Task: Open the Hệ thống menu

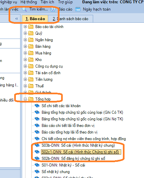Action: (29, 2)
